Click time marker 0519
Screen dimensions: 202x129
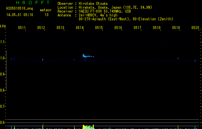[x=176, y=28]
